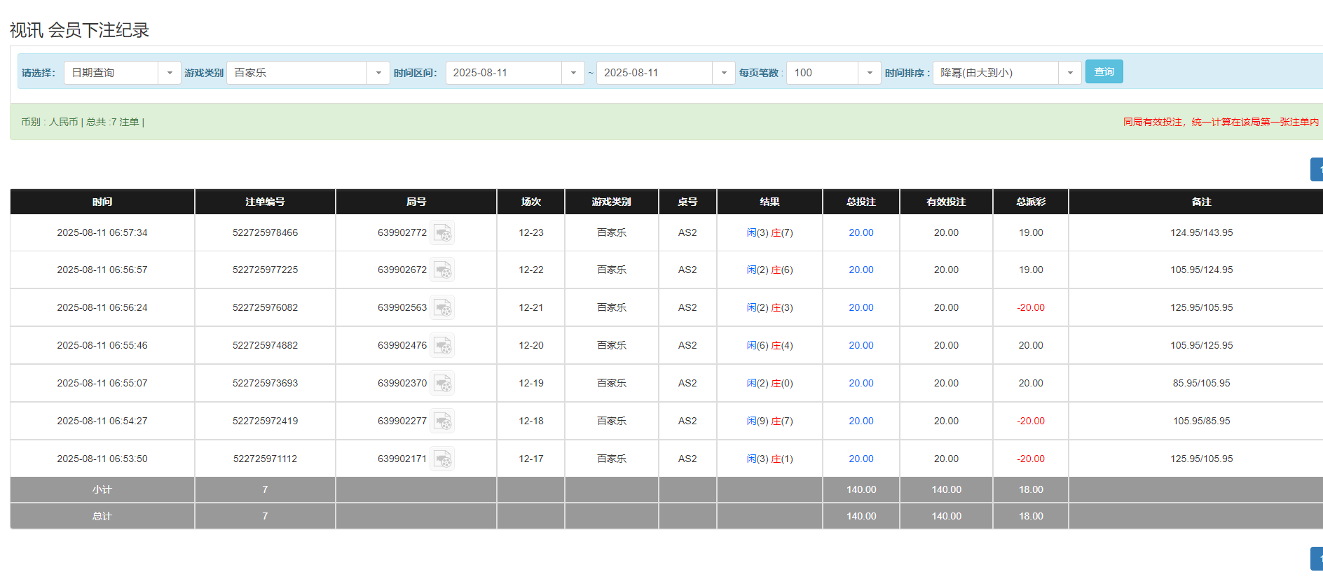Viewport: 1323px width, 586px height.
Task: Expand the 日期查询 selection dropdown
Action: point(169,73)
